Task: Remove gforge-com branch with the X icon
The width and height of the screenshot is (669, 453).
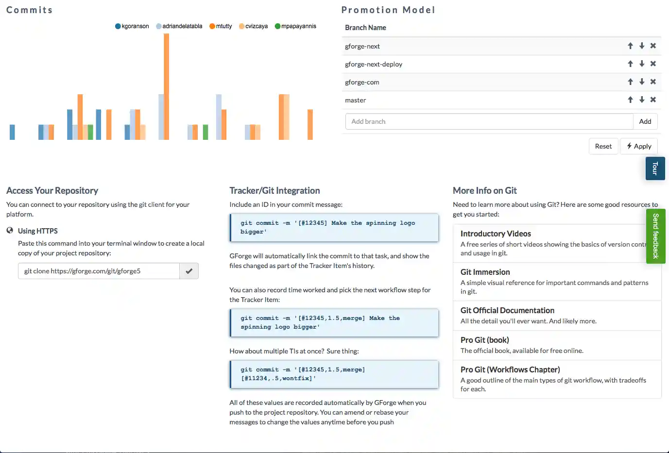Action: click(653, 82)
